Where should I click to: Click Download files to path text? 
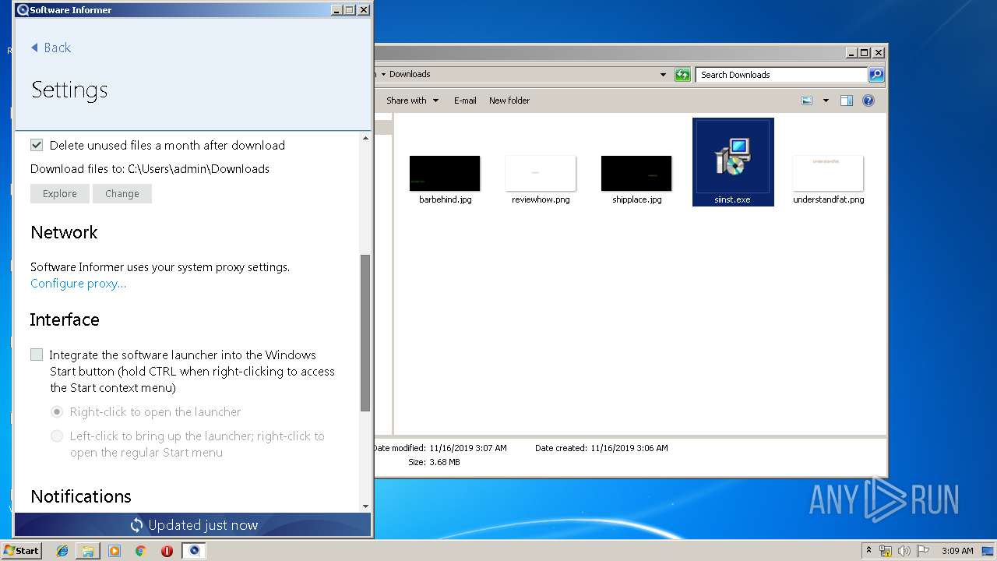(150, 169)
